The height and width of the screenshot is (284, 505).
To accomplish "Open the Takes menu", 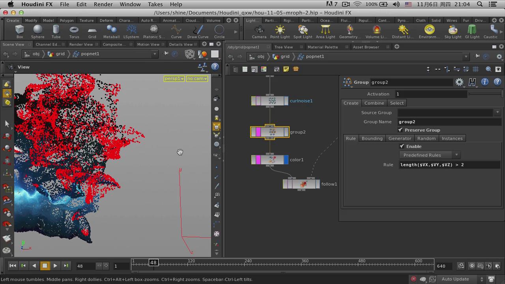I will (x=155, y=4).
